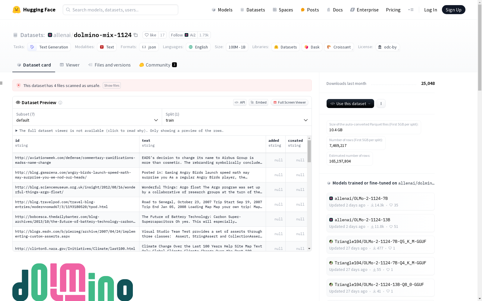Click the Text Generation task tag
The width and height of the screenshot is (482, 301).
point(49,47)
